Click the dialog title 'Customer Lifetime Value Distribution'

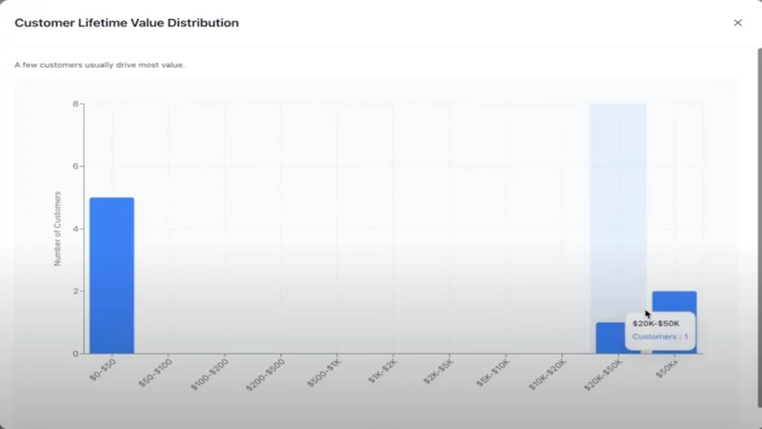pyautogui.click(x=127, y=23)
